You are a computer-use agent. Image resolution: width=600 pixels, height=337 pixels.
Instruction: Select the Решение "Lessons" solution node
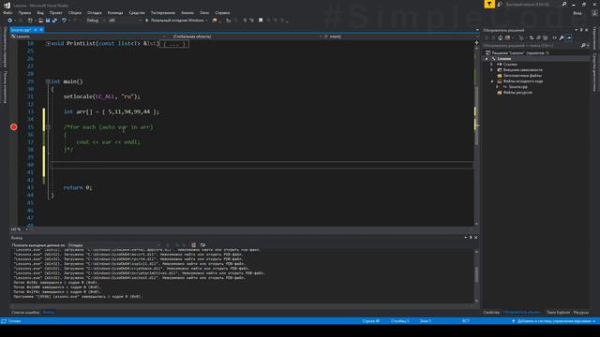tap(517, 52)
